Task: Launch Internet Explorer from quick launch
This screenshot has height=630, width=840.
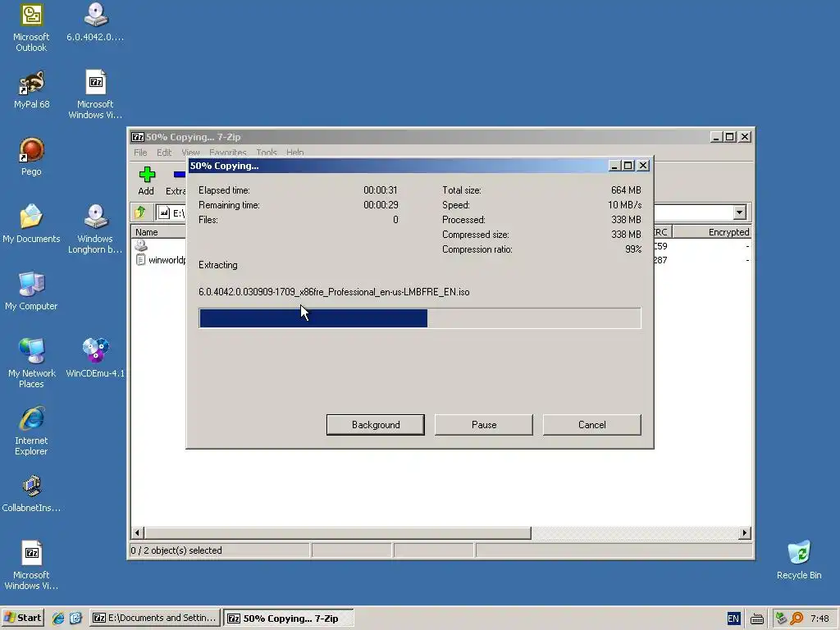Action: point(58,619)
